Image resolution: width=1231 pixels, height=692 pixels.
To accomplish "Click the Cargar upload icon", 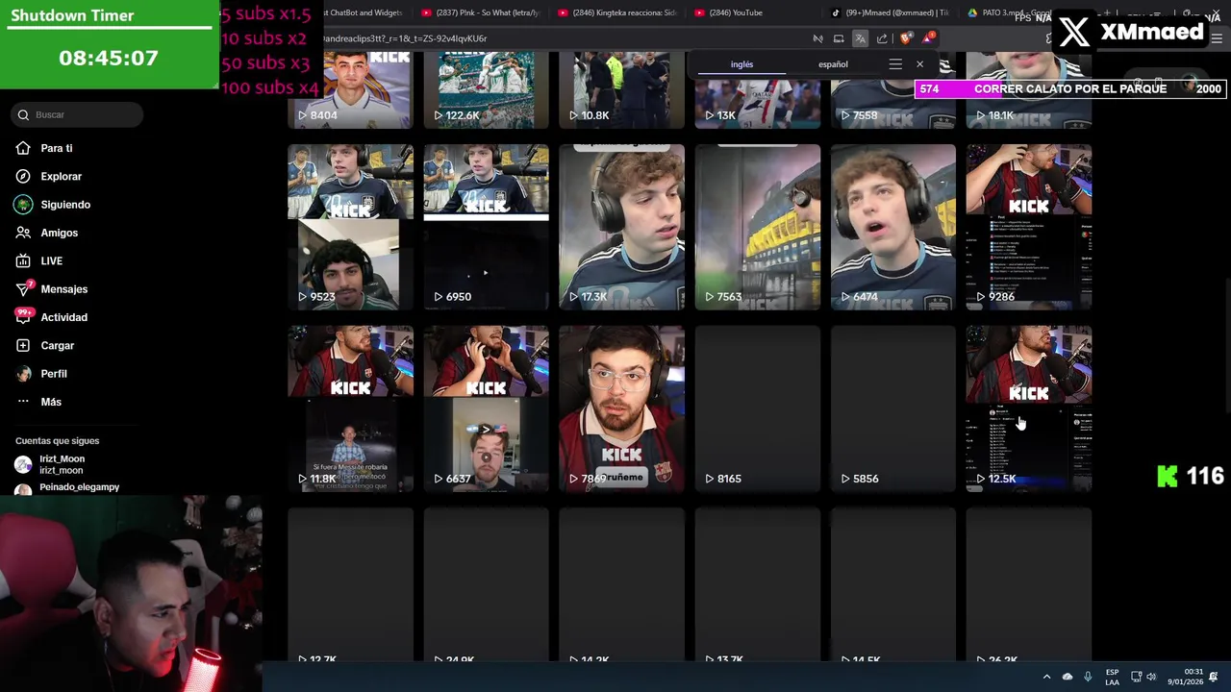I will 23,346.
